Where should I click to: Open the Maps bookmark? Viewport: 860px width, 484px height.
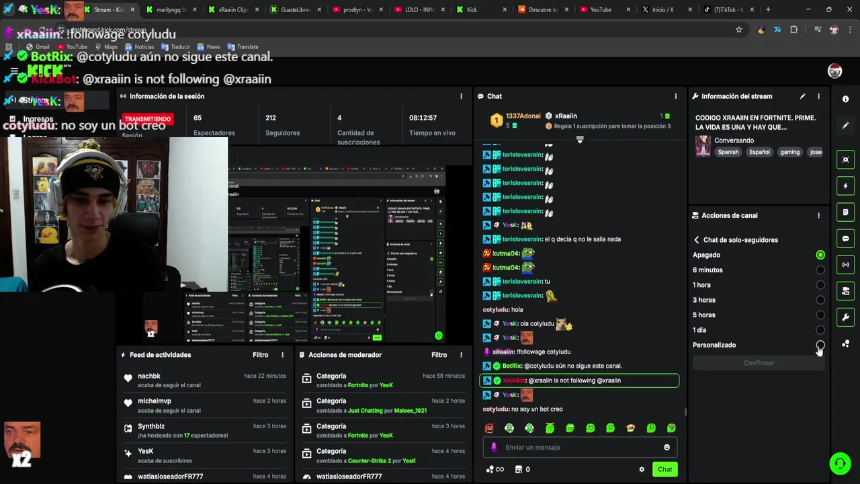106,47
